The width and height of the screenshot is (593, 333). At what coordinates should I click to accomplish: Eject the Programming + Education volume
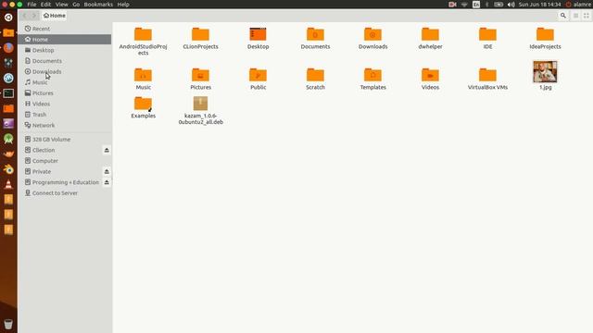click(x=107, y=182)
